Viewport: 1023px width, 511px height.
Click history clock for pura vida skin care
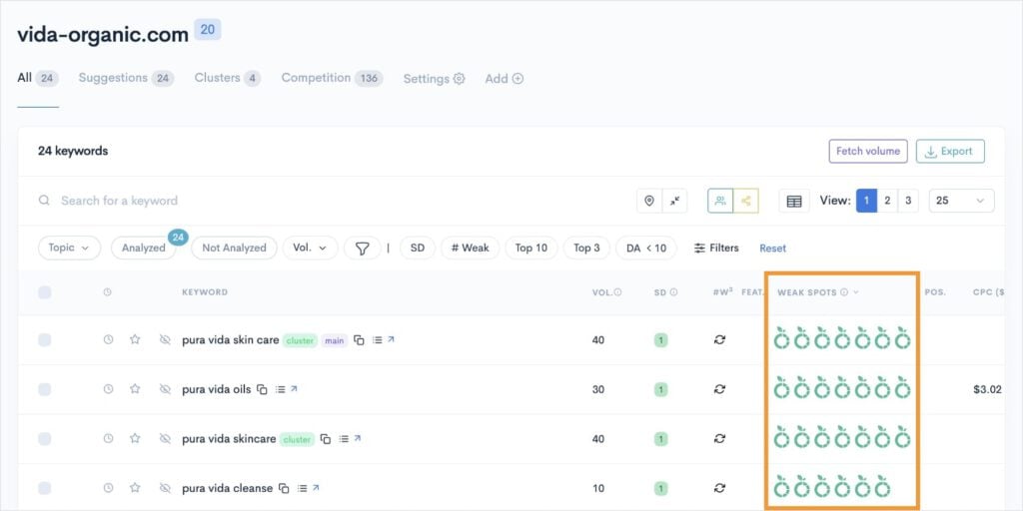point(108,339)
